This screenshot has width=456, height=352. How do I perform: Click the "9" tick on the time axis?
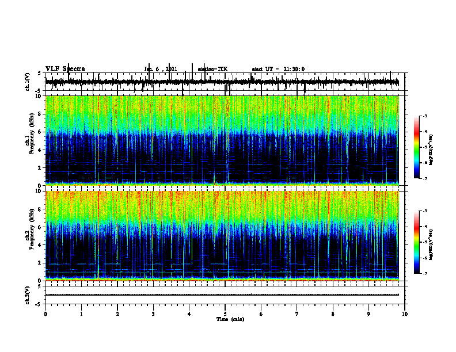pyautogui.click(x=368, y=314)
